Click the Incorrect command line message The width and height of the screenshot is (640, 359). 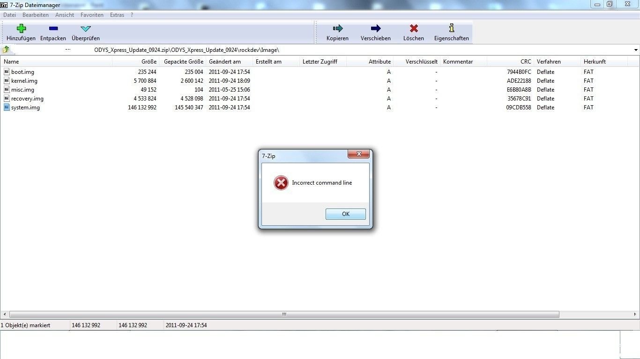tap(322, 183)
